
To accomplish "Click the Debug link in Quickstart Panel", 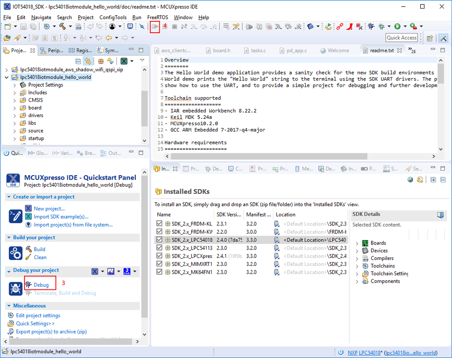I will coord(41,285).
